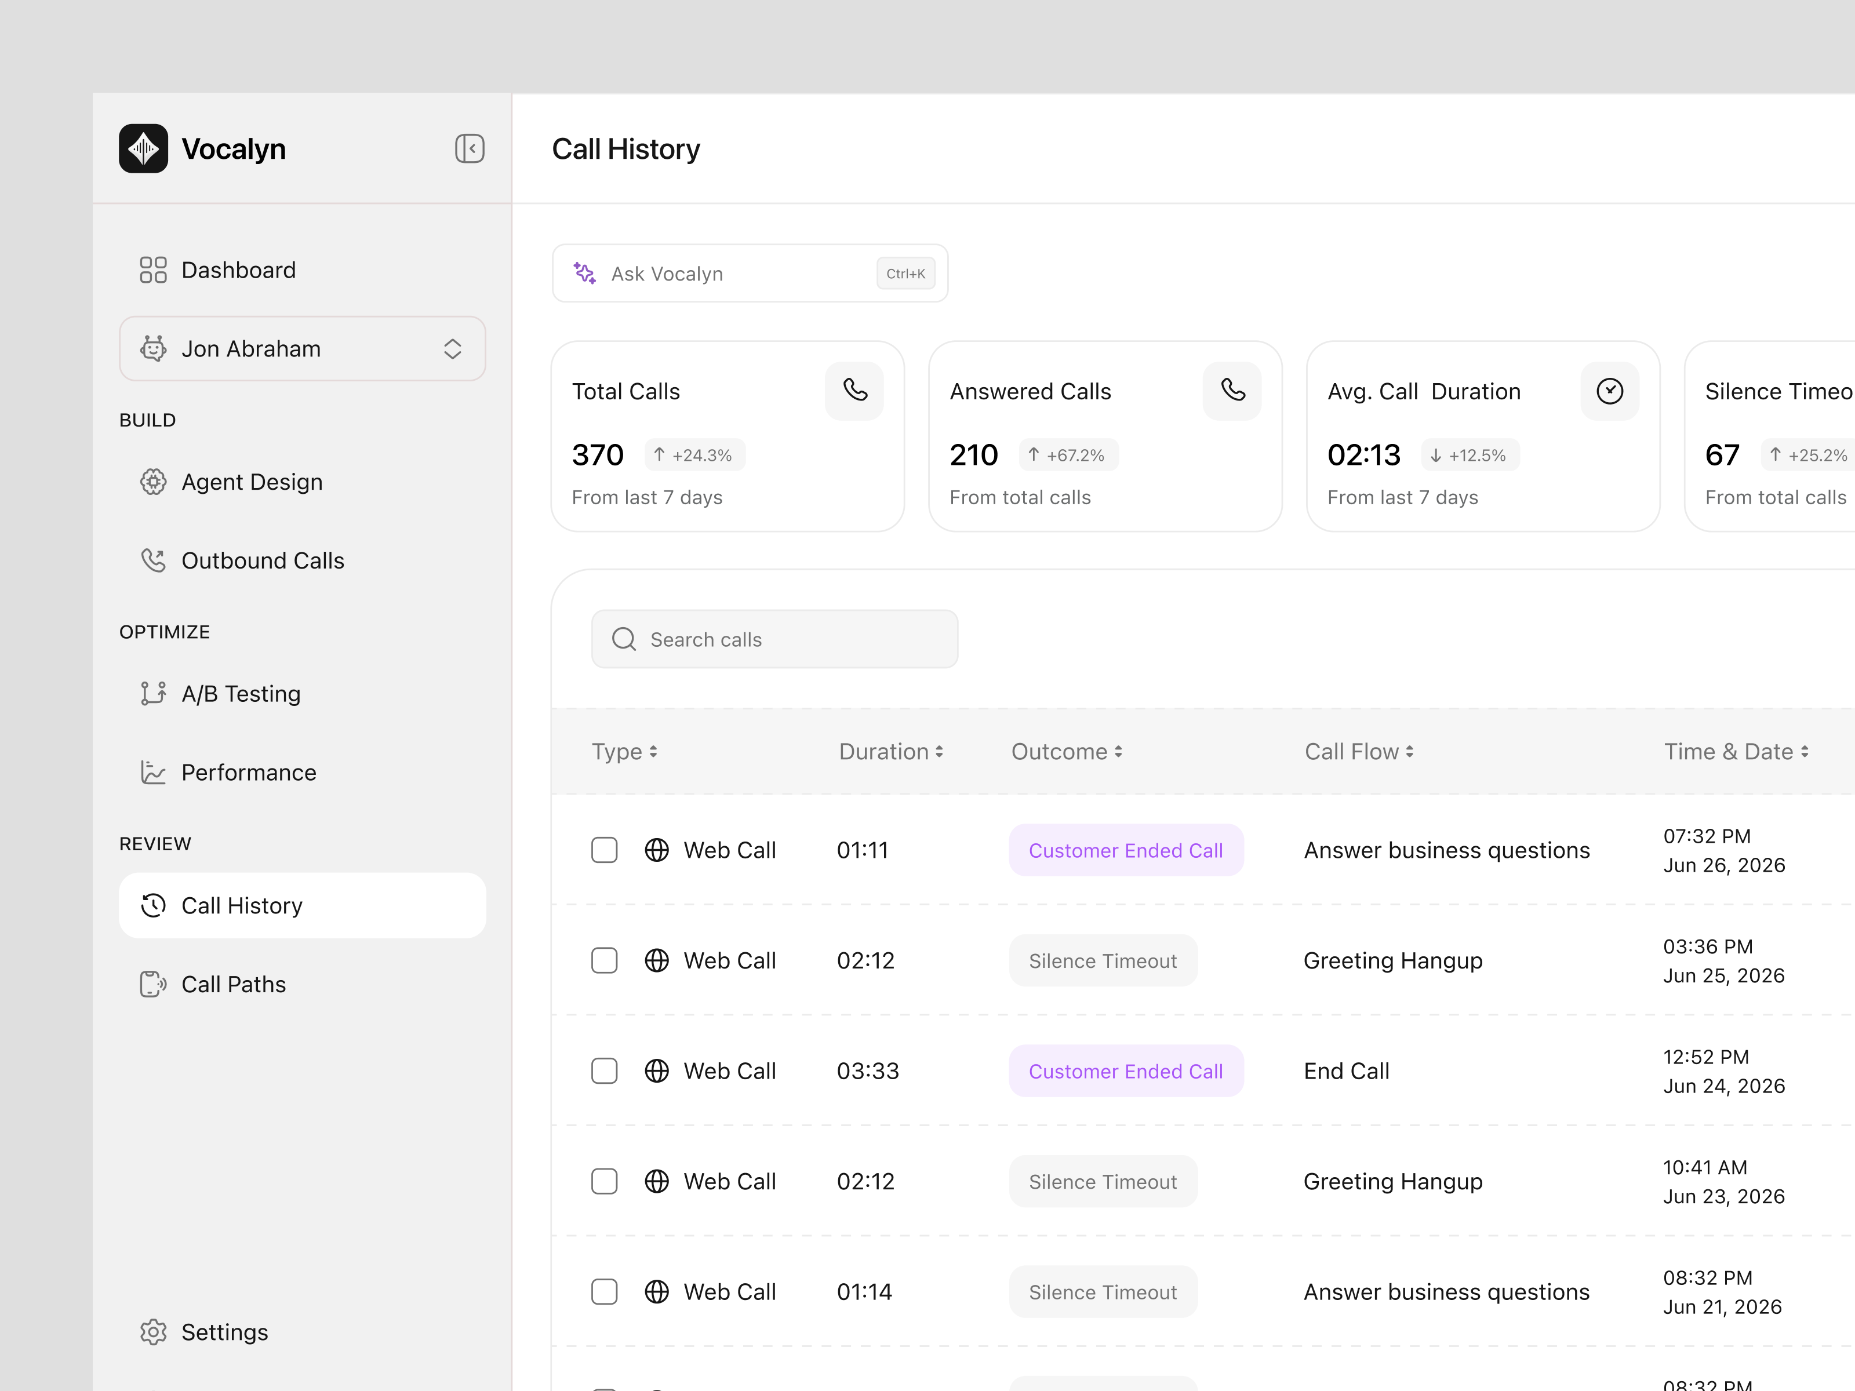Select Call History in sidebar

[303, 905]
